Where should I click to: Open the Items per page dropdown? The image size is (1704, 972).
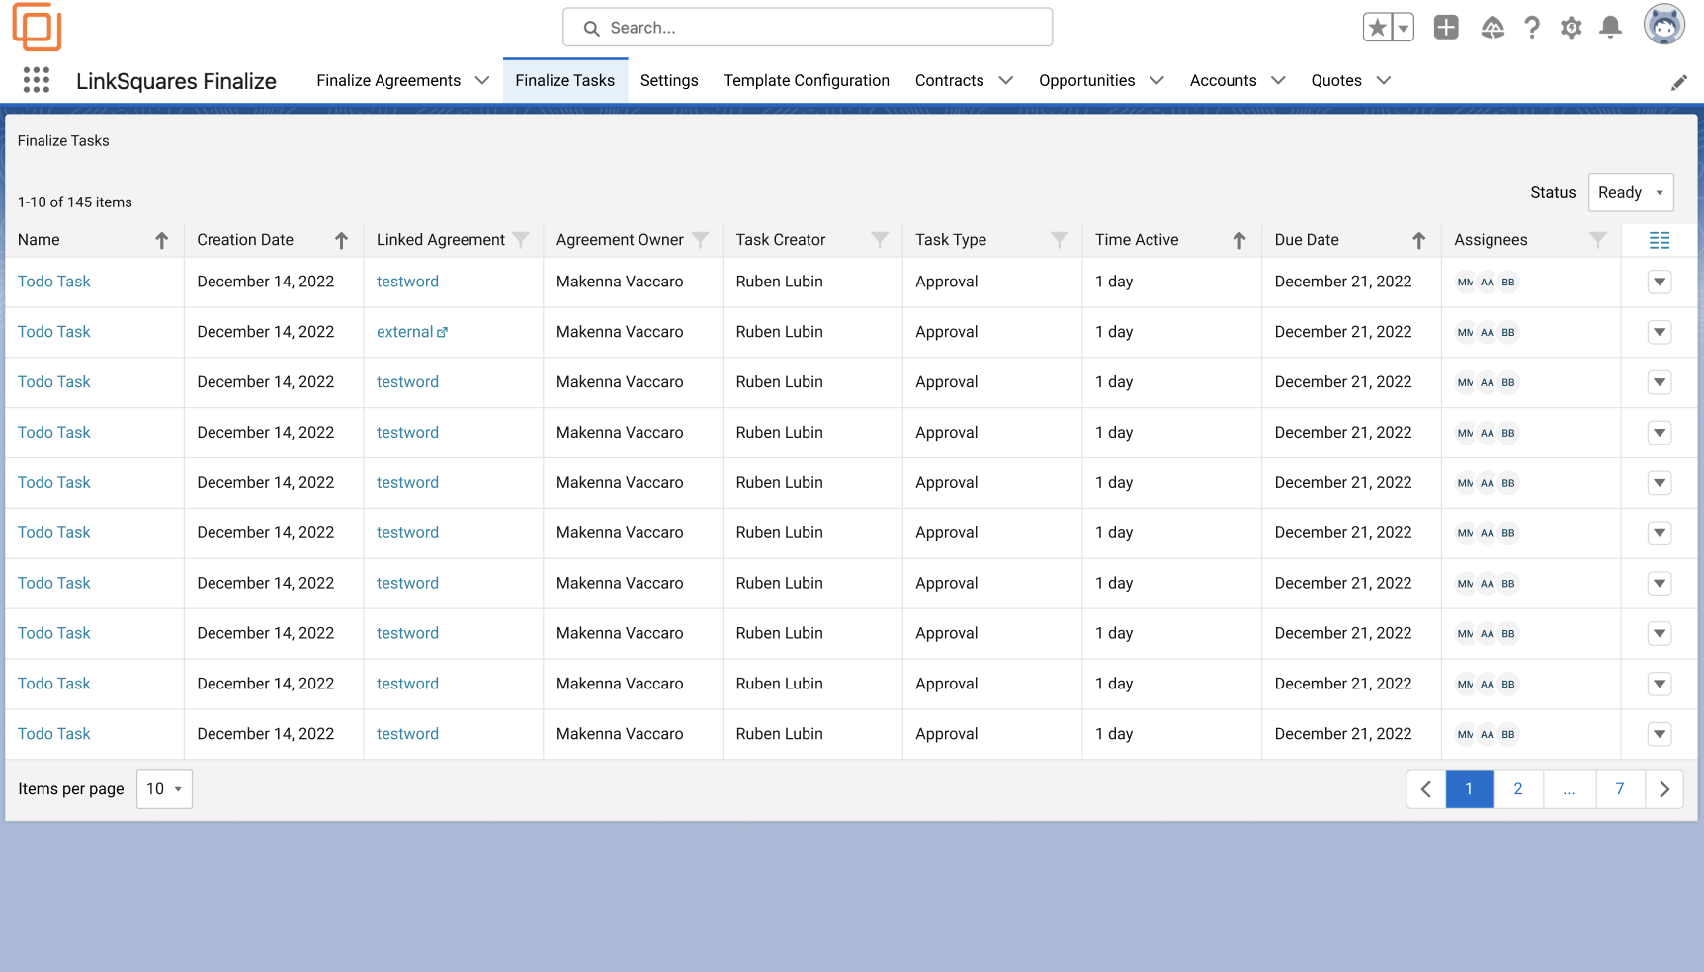164,789
